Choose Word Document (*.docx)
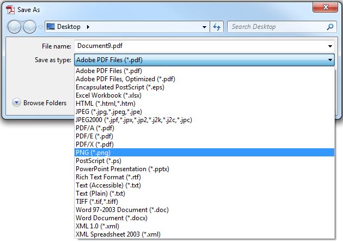This screenshot has height=242, width=343. [204, 218]
